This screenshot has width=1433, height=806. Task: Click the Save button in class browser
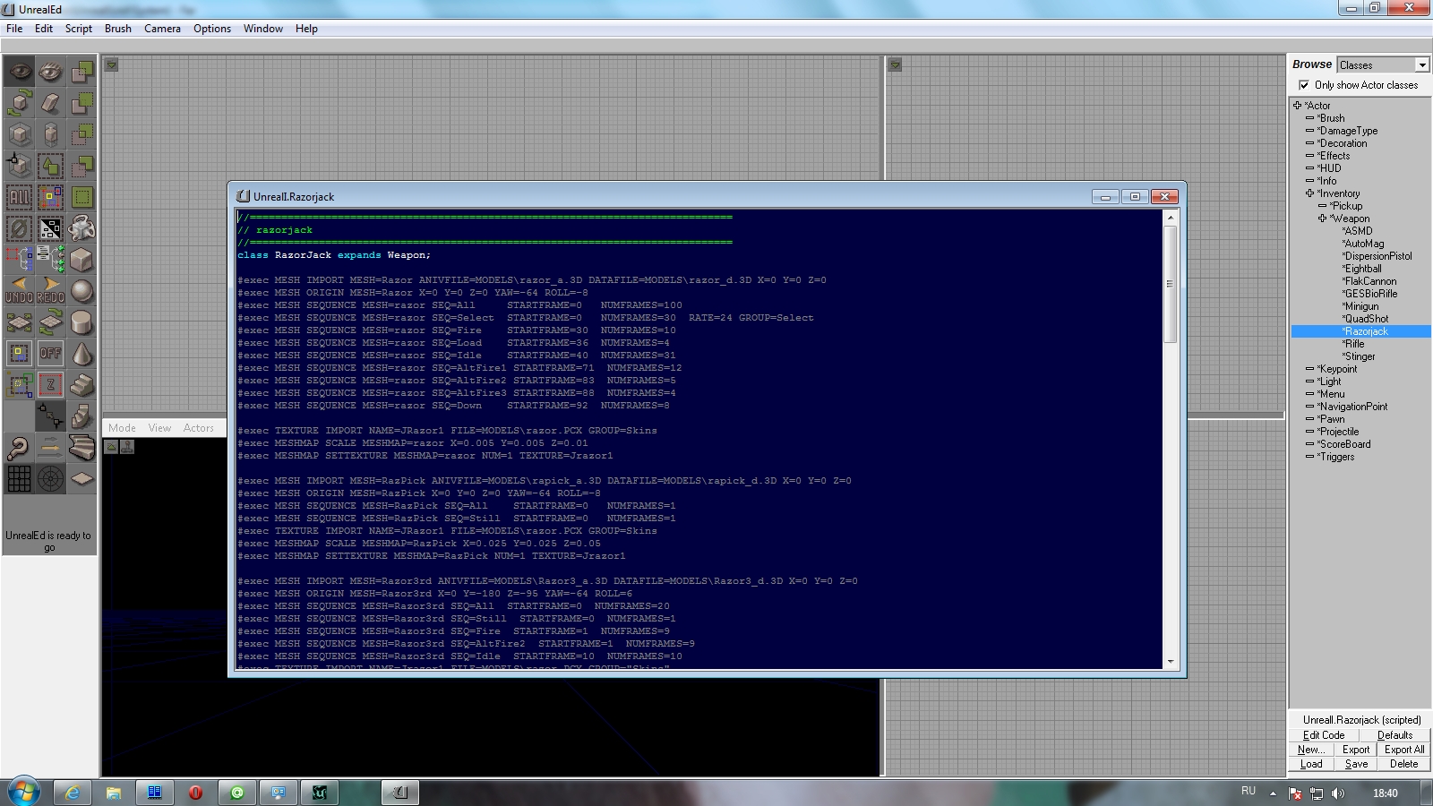[x=1356, y=764]
